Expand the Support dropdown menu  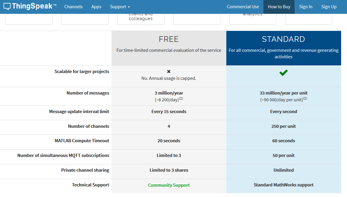(120, 7)
